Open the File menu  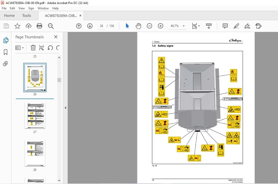(4, 8)
